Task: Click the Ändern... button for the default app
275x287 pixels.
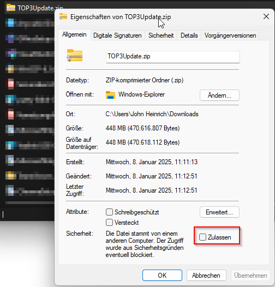Action: (219, 95)
